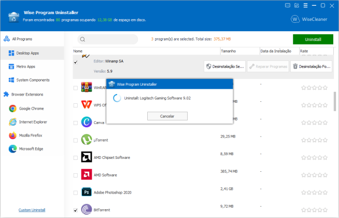Click the search magnifier icon
The height and width of the screenshot is (218, 339).
(x=82, y=39)
